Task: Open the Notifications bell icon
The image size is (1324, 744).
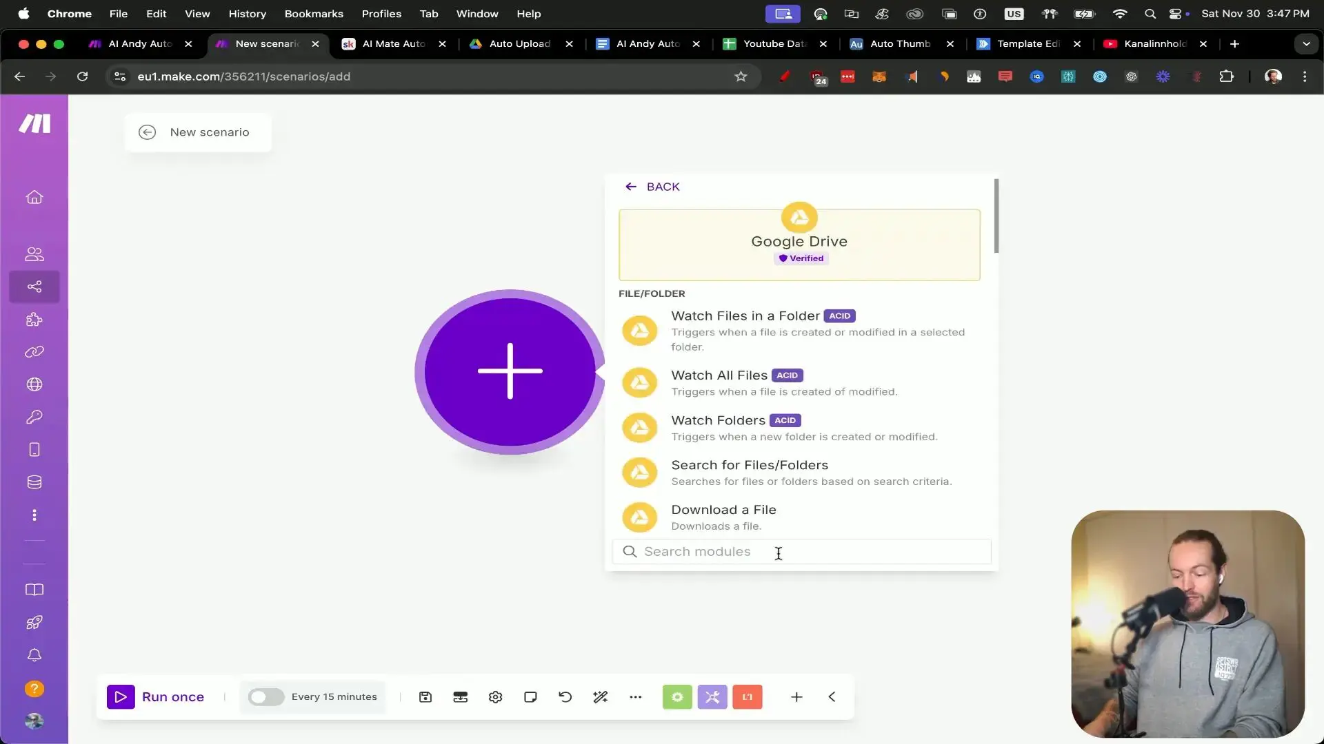Action: [x=34, y=655]
